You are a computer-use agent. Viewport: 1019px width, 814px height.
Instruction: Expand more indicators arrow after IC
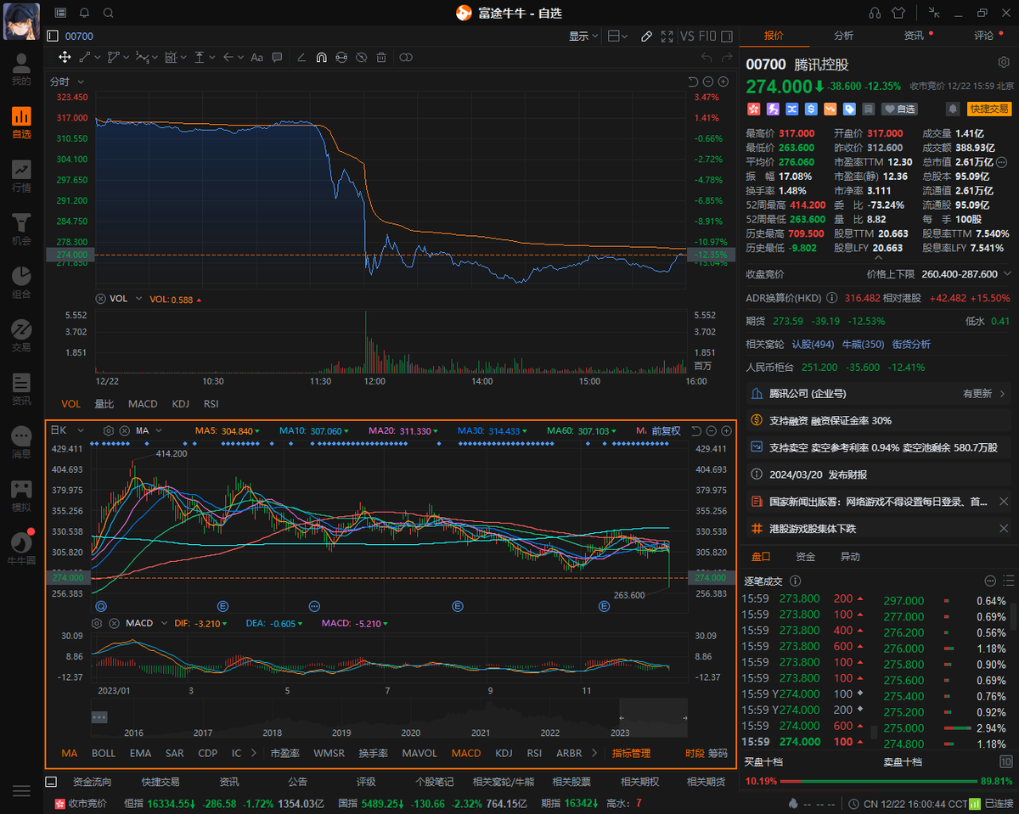(254, 753)
